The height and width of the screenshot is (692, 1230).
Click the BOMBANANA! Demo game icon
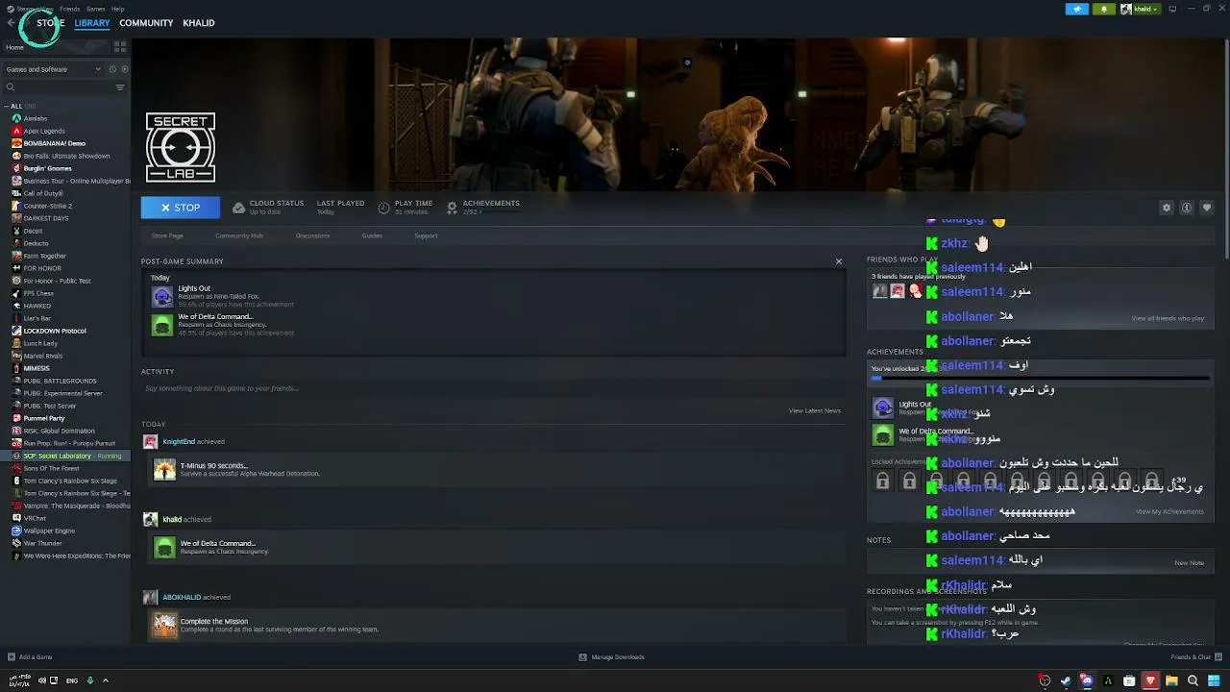point(16,143)
